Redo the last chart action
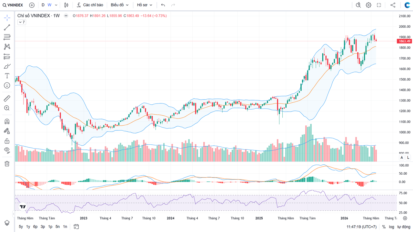 [x=173, y=5]
